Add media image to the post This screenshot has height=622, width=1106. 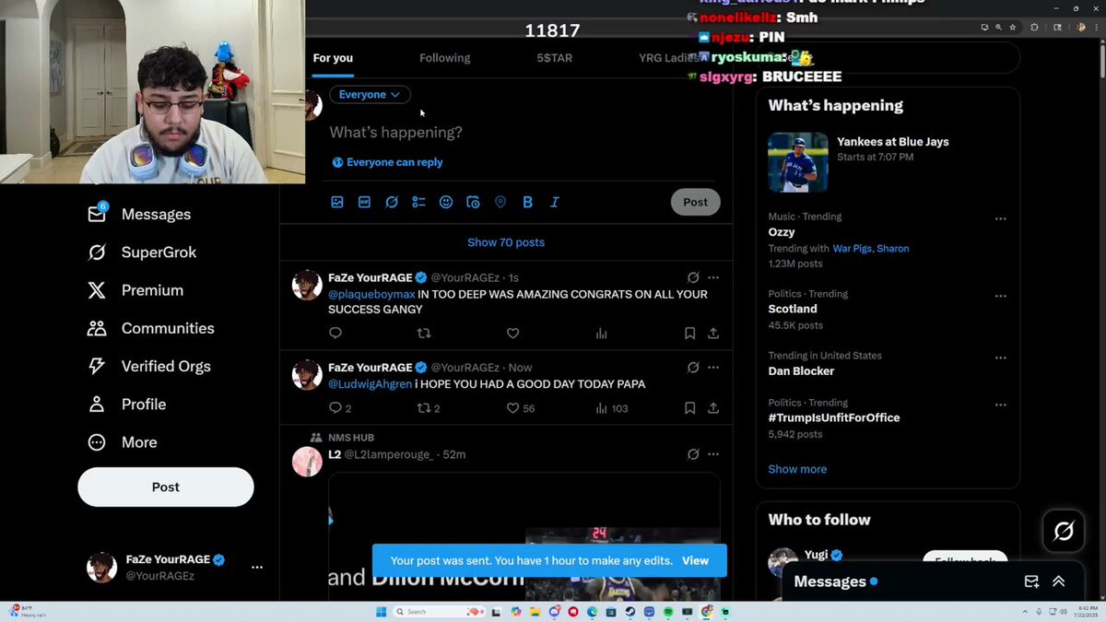pyautogui.click(x=337, y=202)
